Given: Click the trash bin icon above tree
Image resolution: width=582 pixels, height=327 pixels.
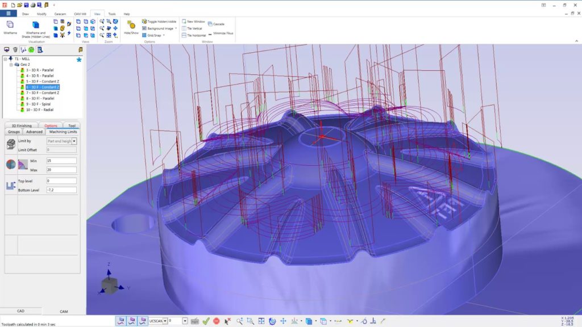Looking at the screenshot, I should click(x=15, y=50).
